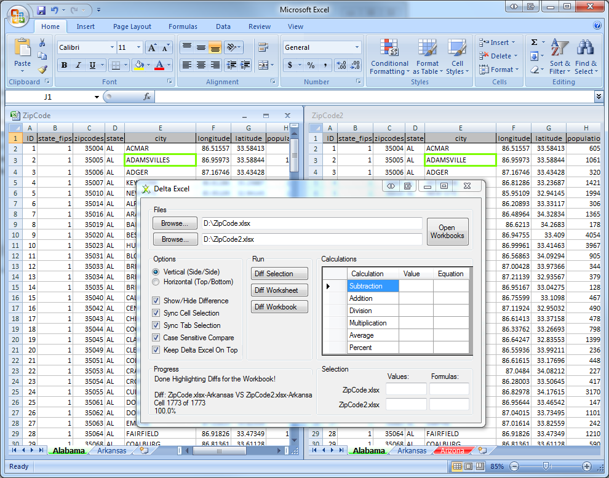Click Open Workbooks button

coord(447,231)
